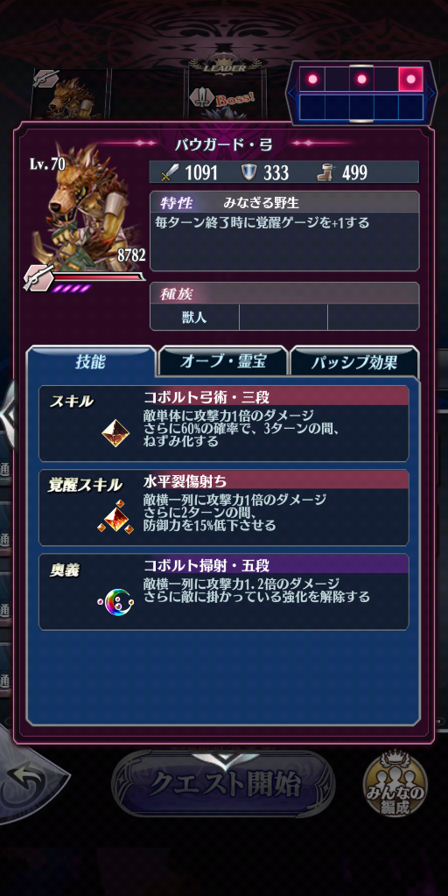Screen dimensions: 448x896
Task: Start quest with クエスト開始 button
Action: 223,785
